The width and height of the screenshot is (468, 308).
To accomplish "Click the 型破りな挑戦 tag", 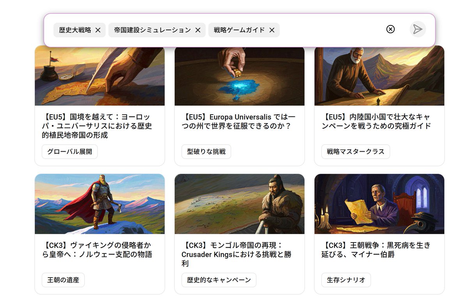I will (x=206, y=152).
